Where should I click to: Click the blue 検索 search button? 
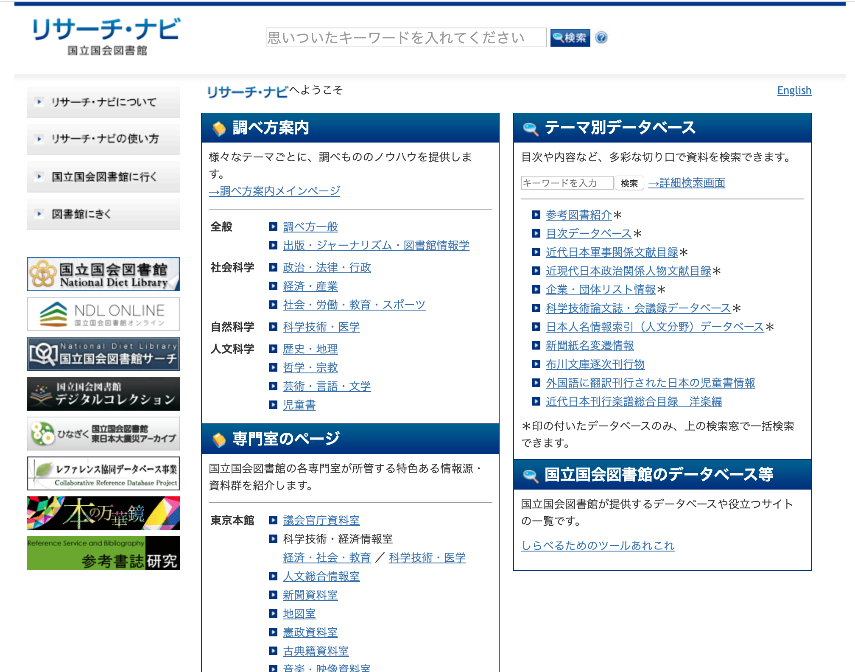570,38
